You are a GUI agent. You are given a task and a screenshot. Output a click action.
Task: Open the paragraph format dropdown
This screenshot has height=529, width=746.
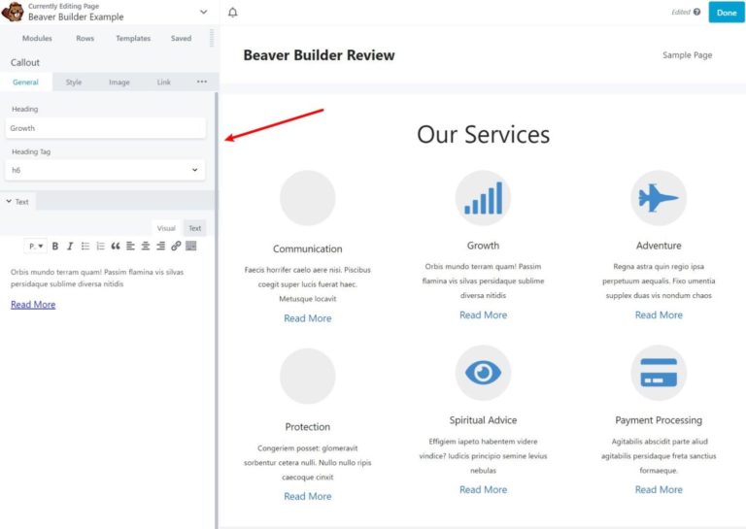pos(36,247)
